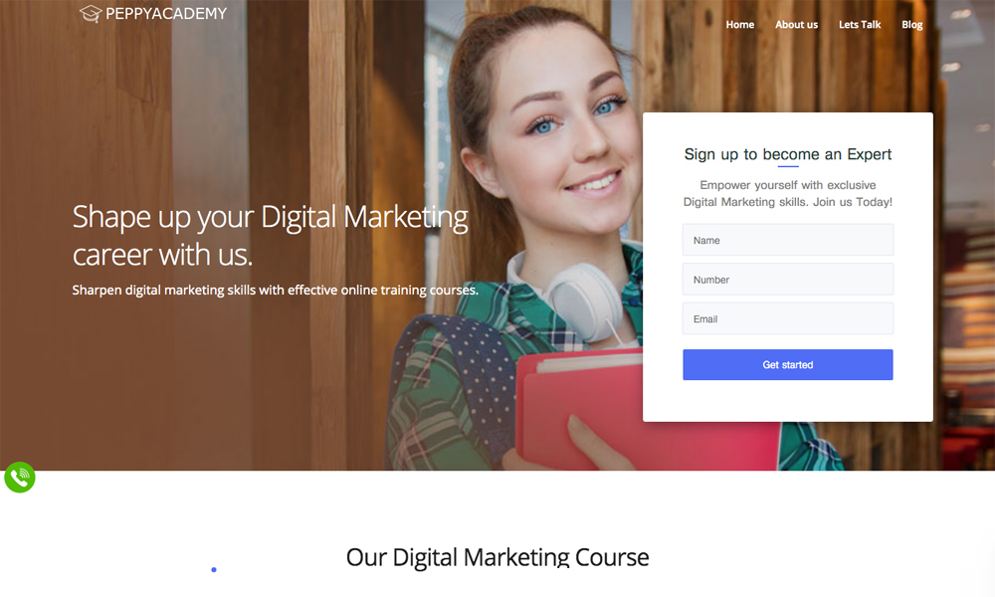Click the 'Sharpen digital marketing skills' subtitle

point(275,290)
